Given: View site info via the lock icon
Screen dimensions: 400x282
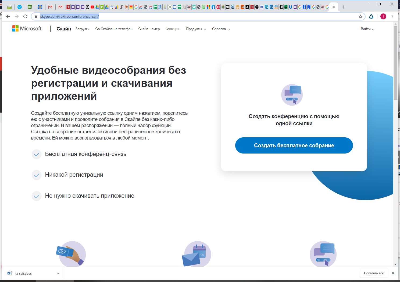Looking at the screenshot, I should click(36, 16).
